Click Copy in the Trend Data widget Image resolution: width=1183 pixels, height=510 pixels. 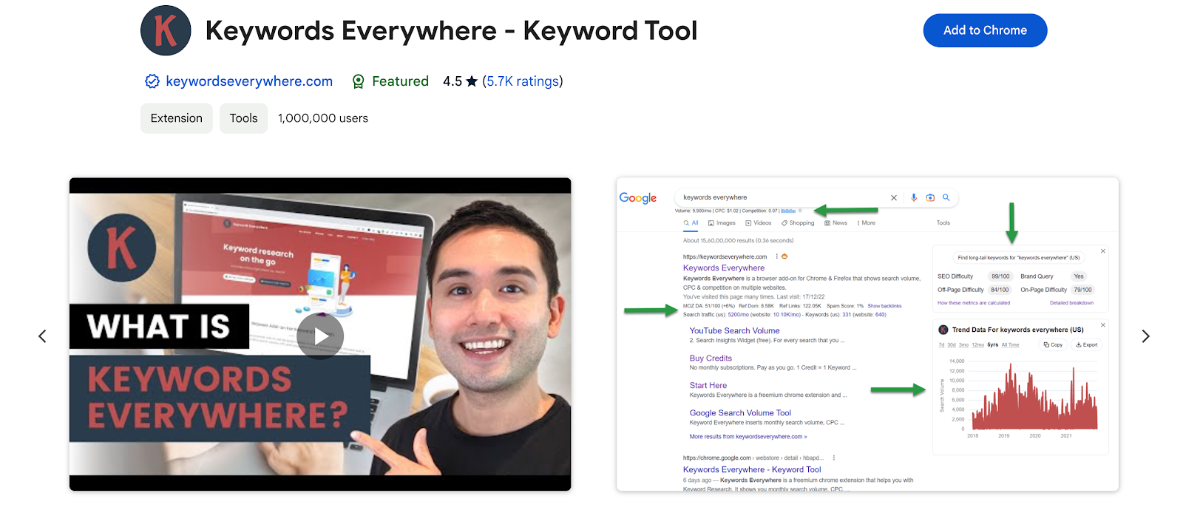click(1053, 344)
